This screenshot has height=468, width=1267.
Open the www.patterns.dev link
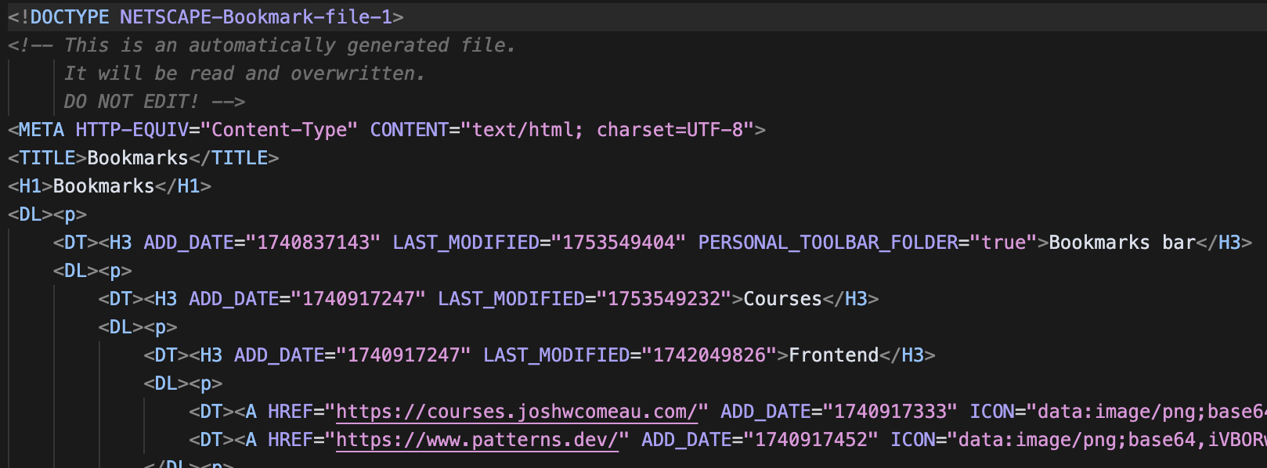477,440
